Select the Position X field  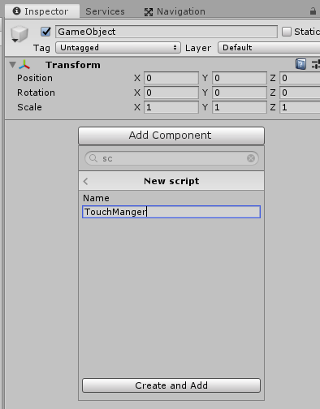click(171, 78)
